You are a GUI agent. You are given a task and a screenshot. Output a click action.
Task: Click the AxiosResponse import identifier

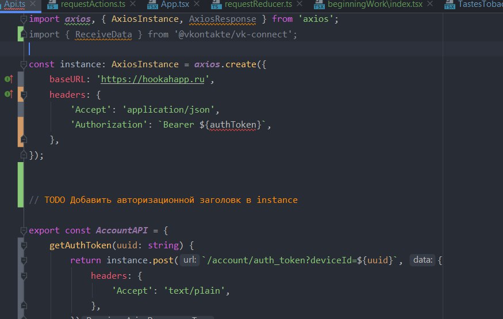pyautogui.click(x=222, y=19)
